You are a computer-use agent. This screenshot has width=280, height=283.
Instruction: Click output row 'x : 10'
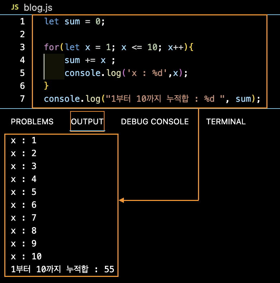(x=26, y=256)
